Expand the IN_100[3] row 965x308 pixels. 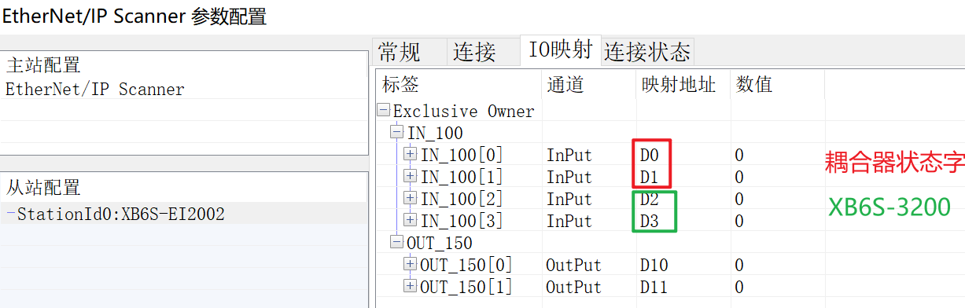[411, 221]
